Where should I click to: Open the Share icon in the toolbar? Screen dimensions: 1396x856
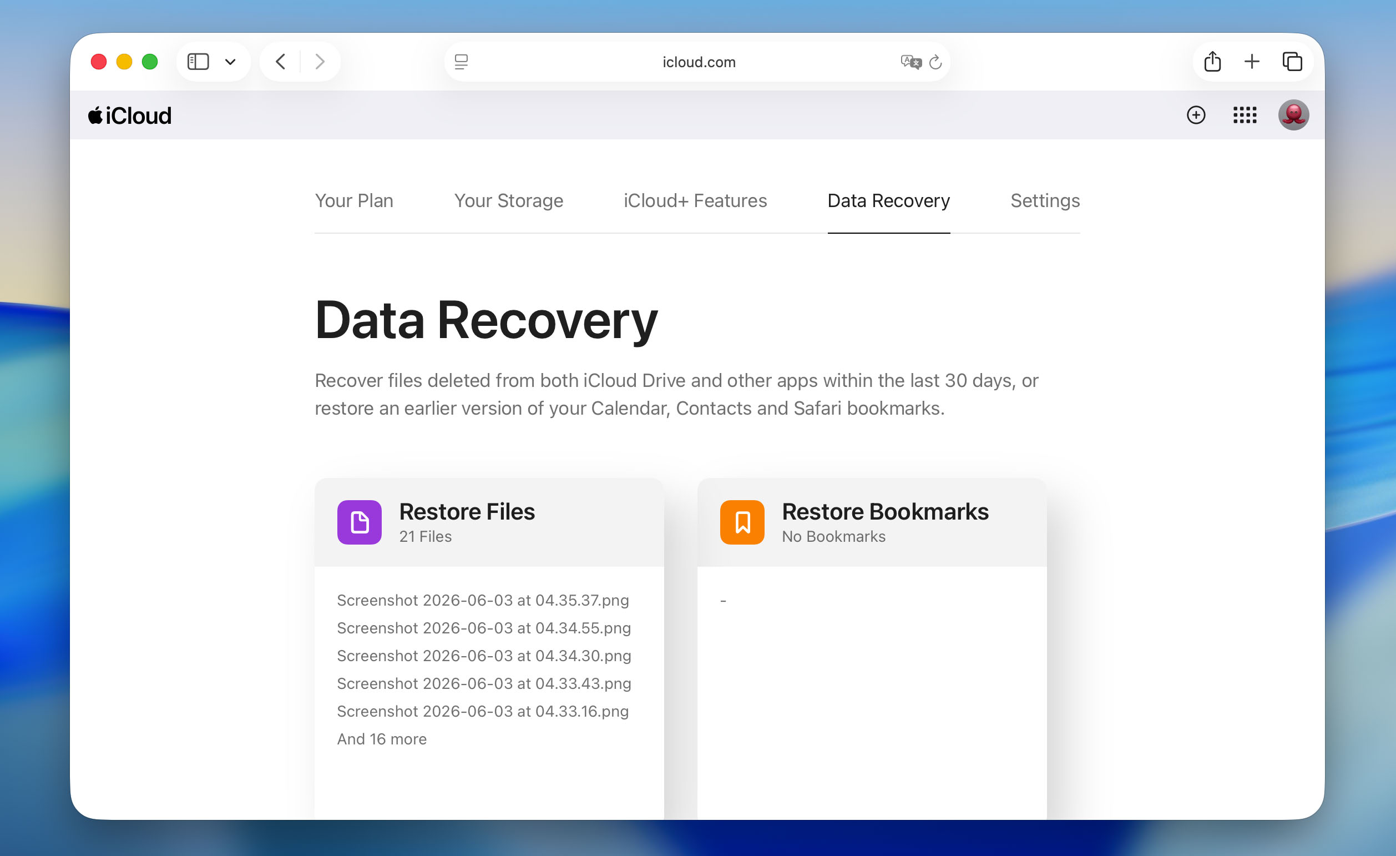pyautogui.click(x=1212, y=61)
